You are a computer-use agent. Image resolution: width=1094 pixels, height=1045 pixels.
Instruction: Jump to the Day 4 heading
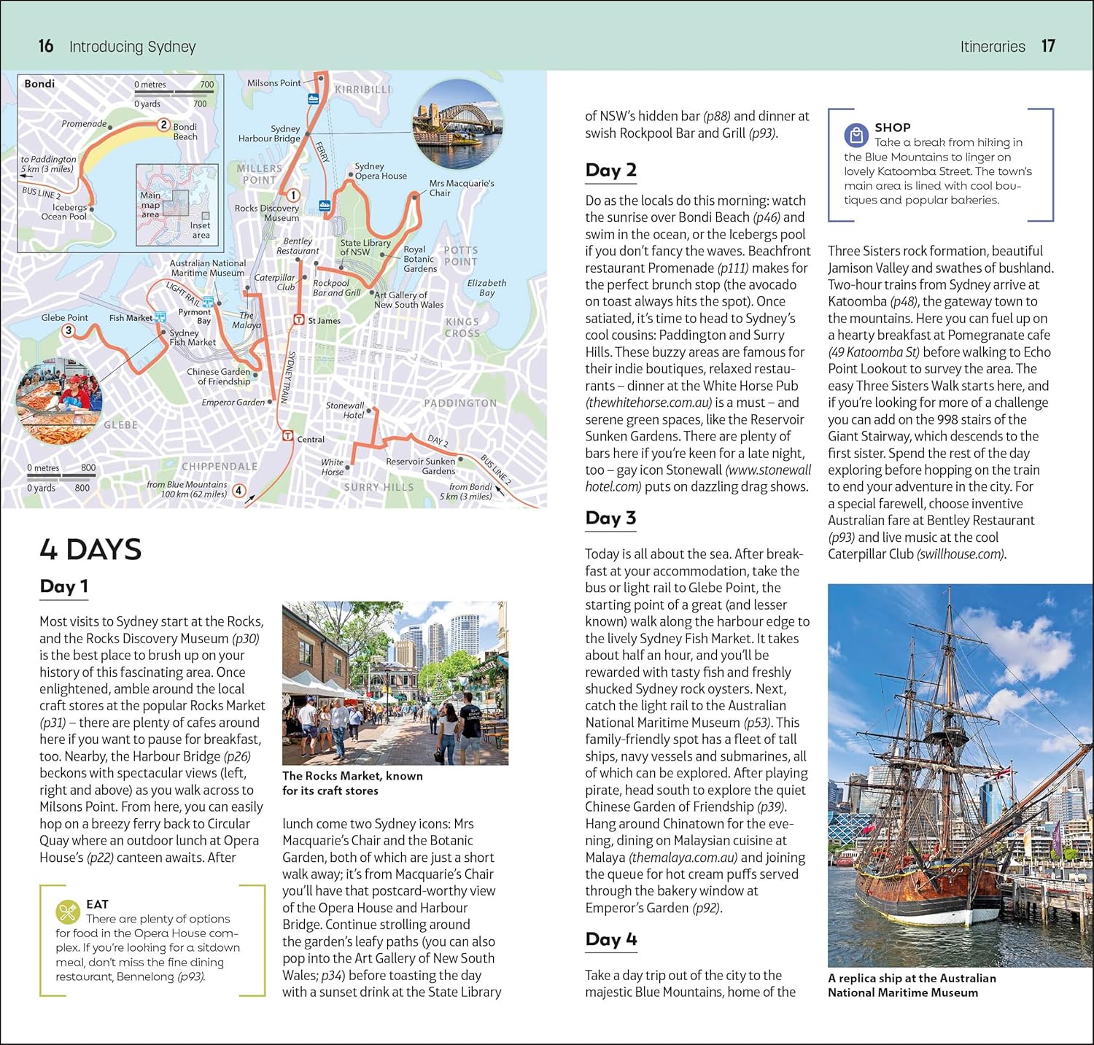click(x=610, y=939)
